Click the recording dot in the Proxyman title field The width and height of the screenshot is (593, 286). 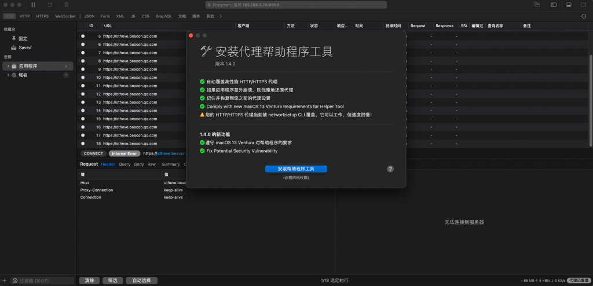coord(209,5)
